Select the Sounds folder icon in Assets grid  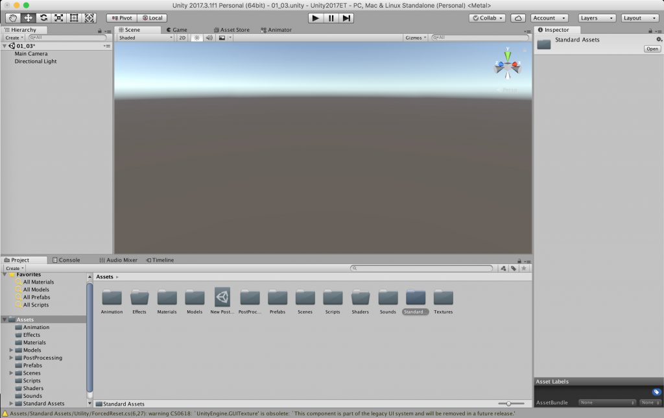click(x=388, y=297)
